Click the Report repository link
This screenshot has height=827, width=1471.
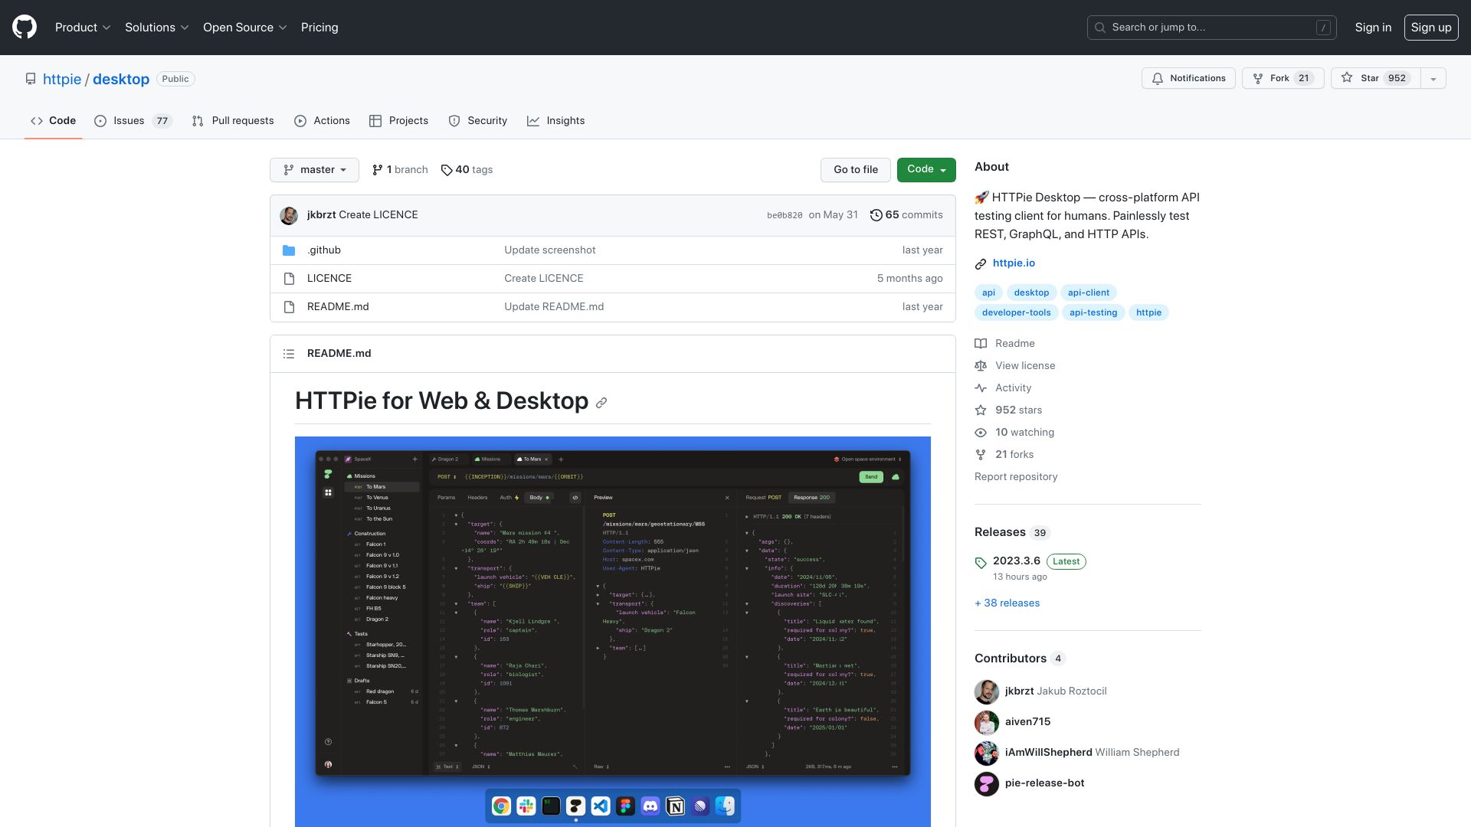[x=1016, y=477]
